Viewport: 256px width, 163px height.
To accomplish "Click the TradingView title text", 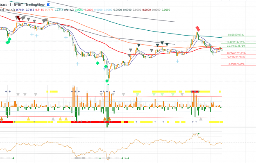I will click(x=35, y=5).
